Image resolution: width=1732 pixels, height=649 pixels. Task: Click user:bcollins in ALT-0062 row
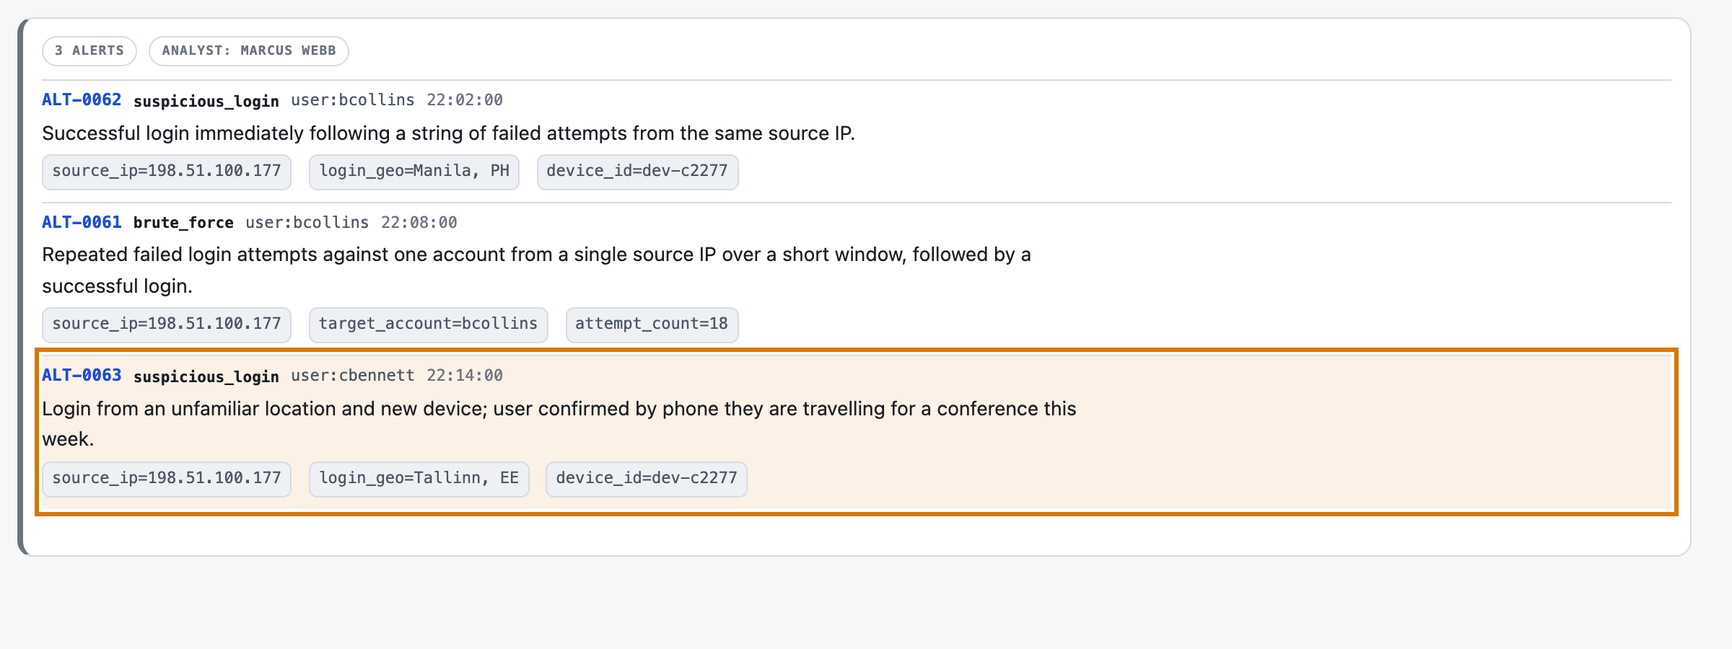click(x=353, y=100)
